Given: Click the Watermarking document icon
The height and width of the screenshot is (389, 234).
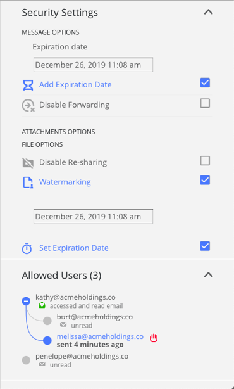Looking at the screenshot, I should [28, 182].
